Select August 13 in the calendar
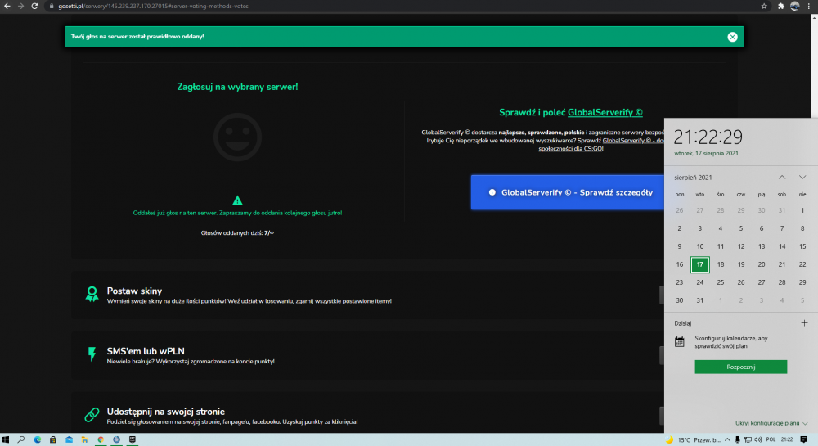 (x=762, y=246)
